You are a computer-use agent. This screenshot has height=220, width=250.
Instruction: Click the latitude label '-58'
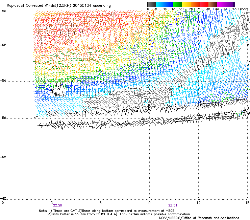pyautogui.click(x=3, y=157)
